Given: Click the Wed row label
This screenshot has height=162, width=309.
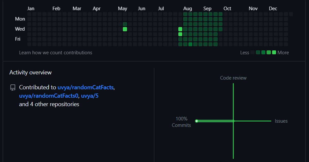Looking at the screenshot, I should (x=20, y=29).
